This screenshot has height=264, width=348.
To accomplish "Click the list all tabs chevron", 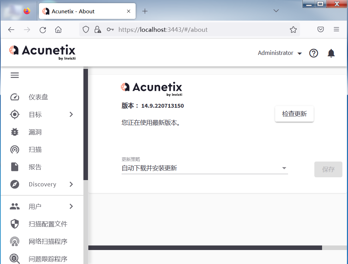I will coord(276,10).
